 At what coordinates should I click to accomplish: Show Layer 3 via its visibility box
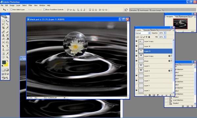[x=137, y=86]
